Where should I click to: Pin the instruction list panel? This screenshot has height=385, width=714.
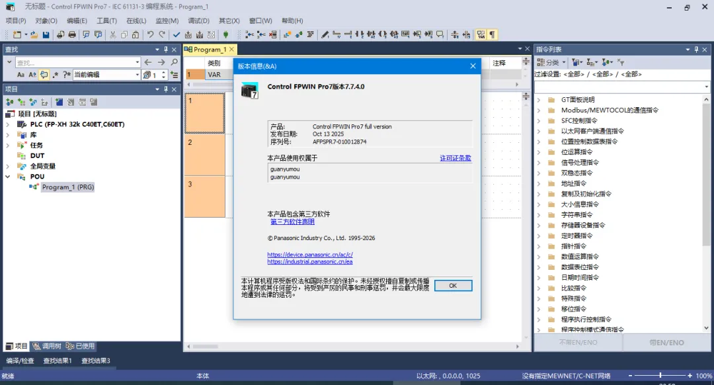pos(695,49)
